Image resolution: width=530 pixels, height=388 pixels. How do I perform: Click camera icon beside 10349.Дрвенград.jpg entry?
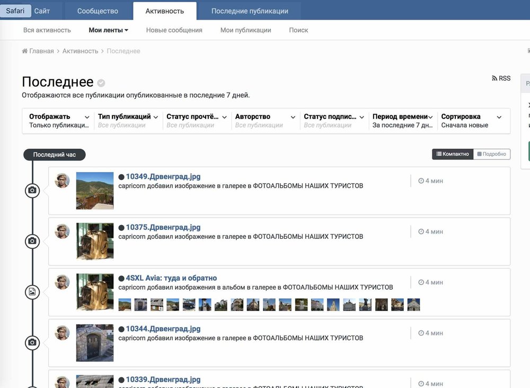click(x=32, y=190)
